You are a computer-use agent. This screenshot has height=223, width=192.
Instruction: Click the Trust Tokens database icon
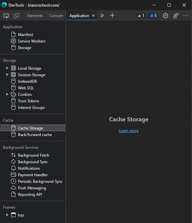pos(13,101)
